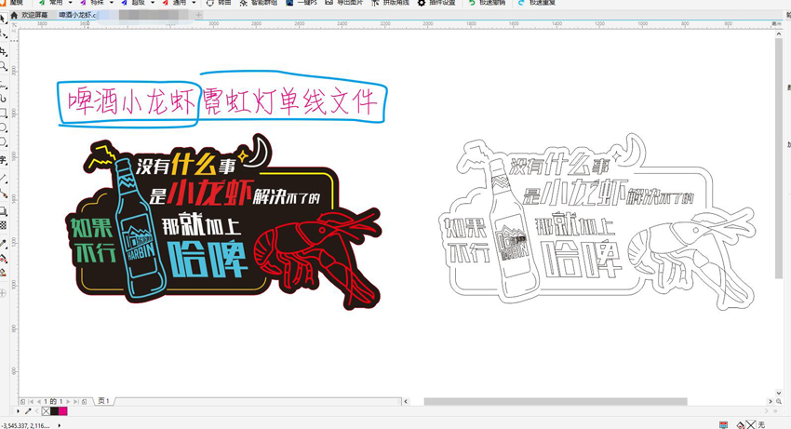This screenshot has height=429, width=791.
Task: Open the 通用 plugin dropdown arrow
Action: click(x=194, y=3)
